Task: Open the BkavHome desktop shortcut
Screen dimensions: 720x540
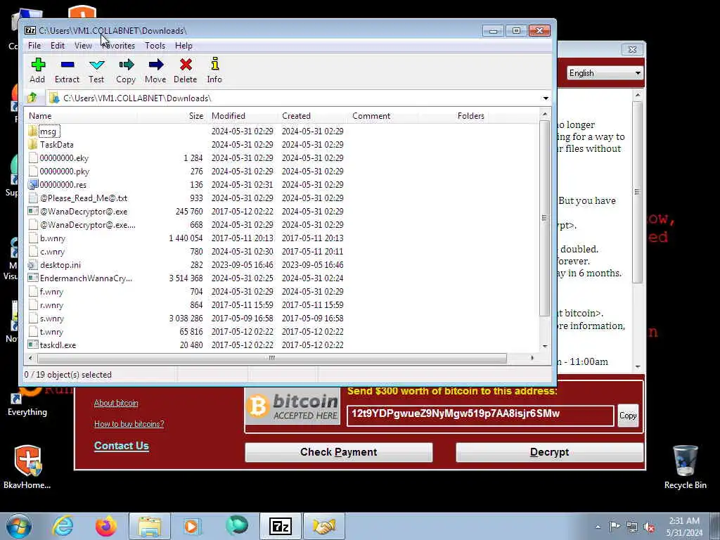Action: 27,467
